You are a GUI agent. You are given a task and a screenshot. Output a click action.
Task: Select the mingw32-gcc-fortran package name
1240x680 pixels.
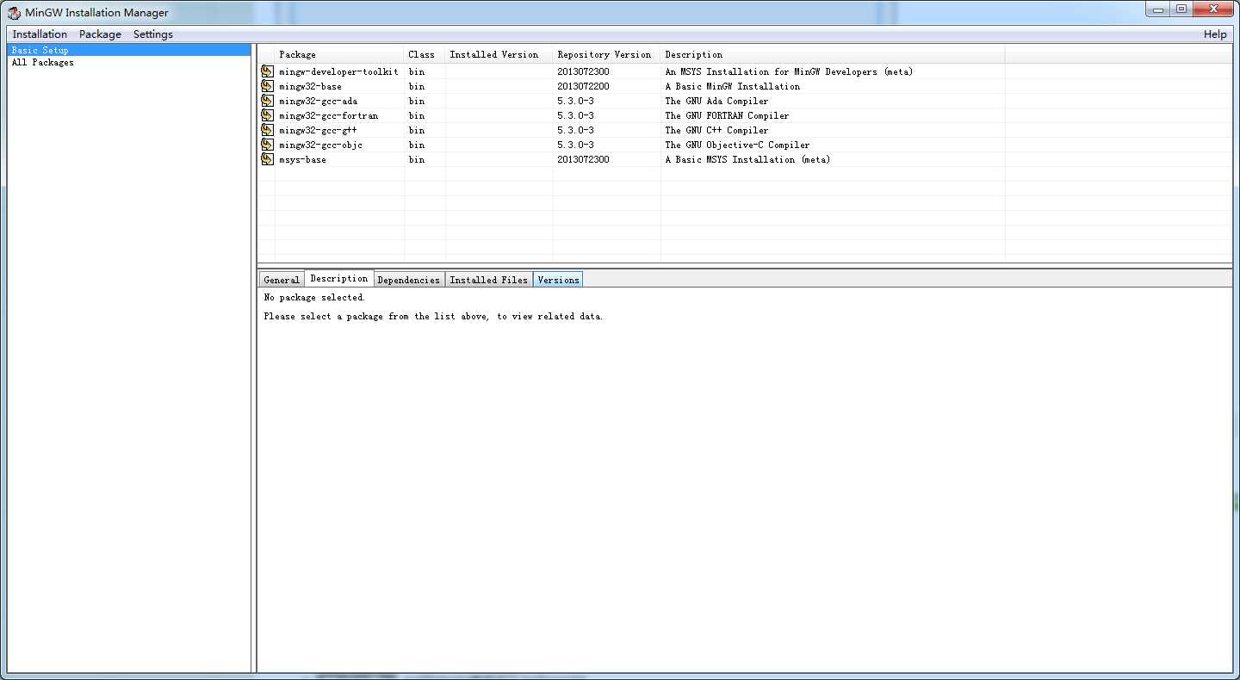pyautogui.click(x=328, y=115)
